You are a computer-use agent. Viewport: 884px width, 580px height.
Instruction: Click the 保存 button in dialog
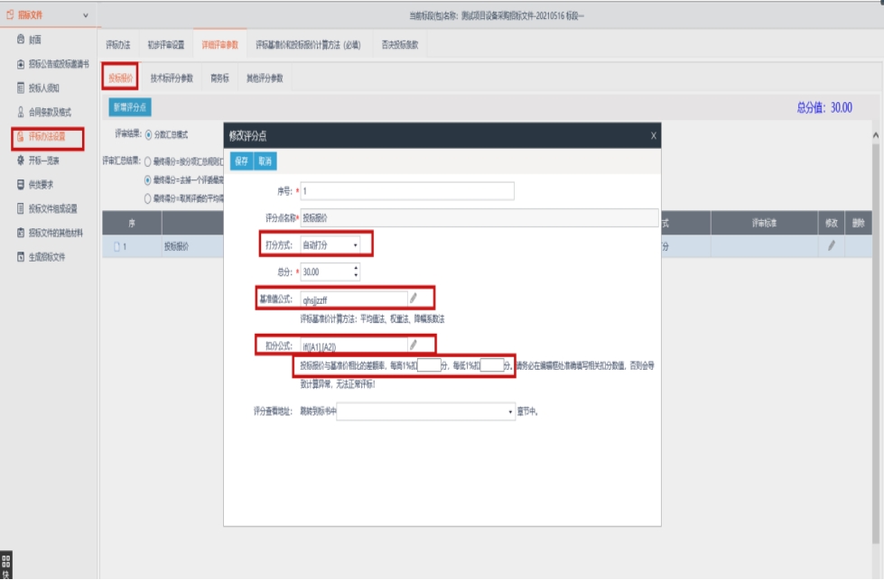(x=240, y=161)
